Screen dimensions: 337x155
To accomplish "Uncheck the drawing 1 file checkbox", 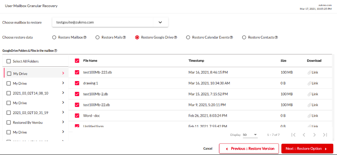I will pos(77,83).
